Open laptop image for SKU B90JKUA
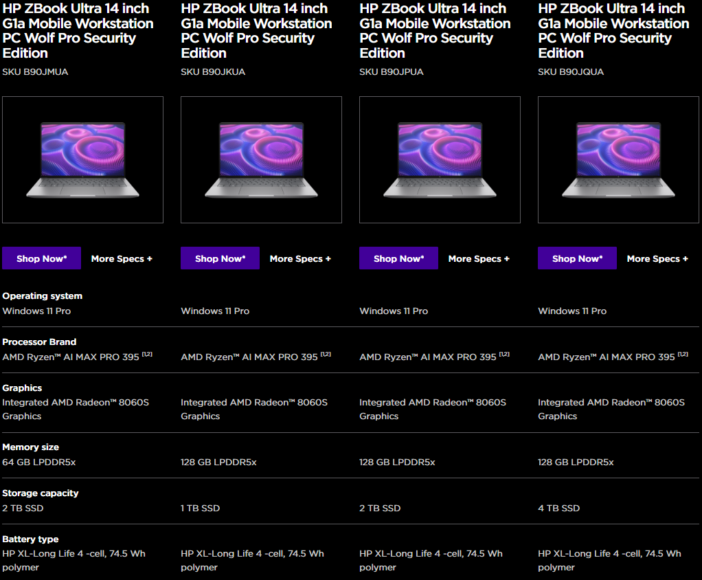This screenshot has height=580, width=702. coord(261,160)
